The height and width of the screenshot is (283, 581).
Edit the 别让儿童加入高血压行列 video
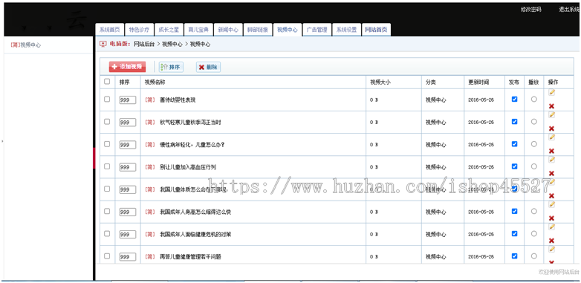coord(552,160)
